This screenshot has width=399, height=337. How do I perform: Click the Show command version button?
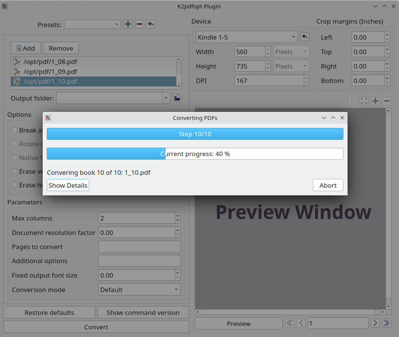(143, 312)
